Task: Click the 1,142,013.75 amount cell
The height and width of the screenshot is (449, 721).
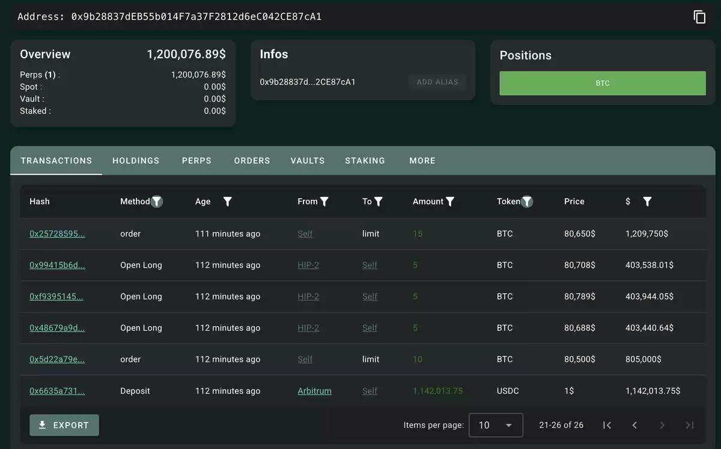Action: [438, 391]
